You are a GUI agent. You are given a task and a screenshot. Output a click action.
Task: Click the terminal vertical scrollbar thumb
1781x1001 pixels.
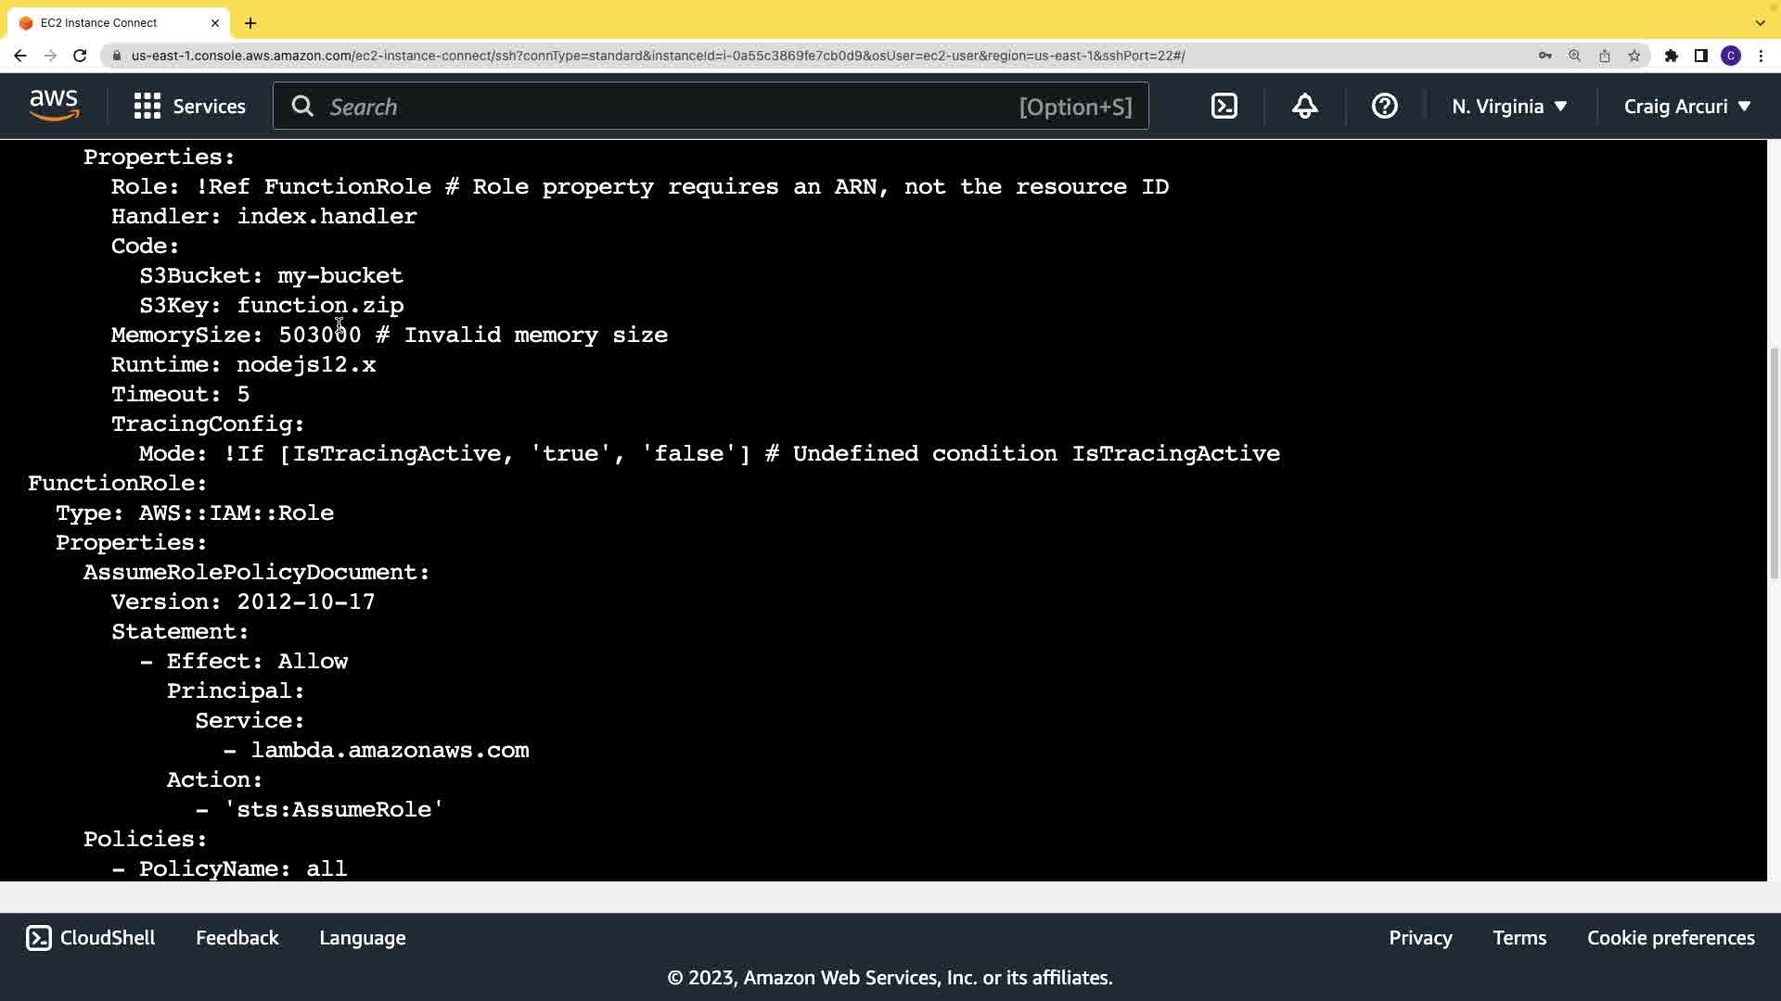pyautogui.click(x=1774, y=463)
